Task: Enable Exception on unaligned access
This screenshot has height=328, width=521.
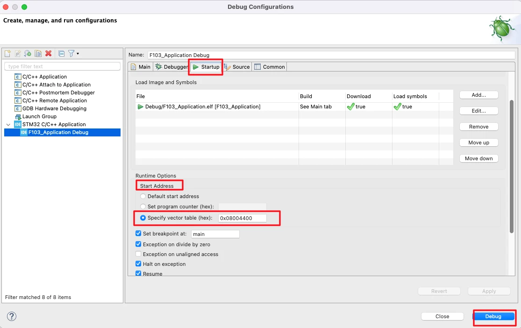Action: point(139,254)
